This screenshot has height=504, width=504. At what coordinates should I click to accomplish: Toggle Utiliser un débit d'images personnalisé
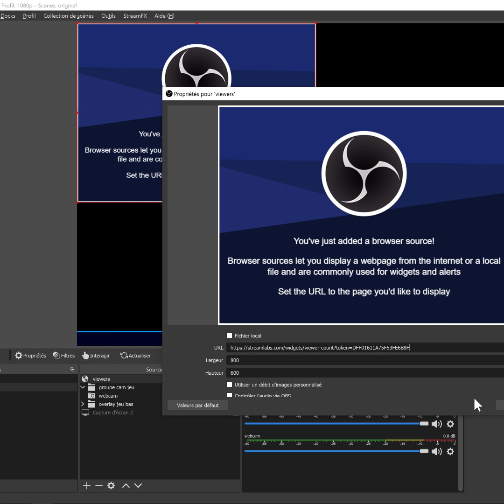pyautogui.click(x=229, y=385)
